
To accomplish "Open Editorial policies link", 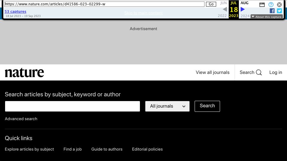I will click(x=147, y=149).
